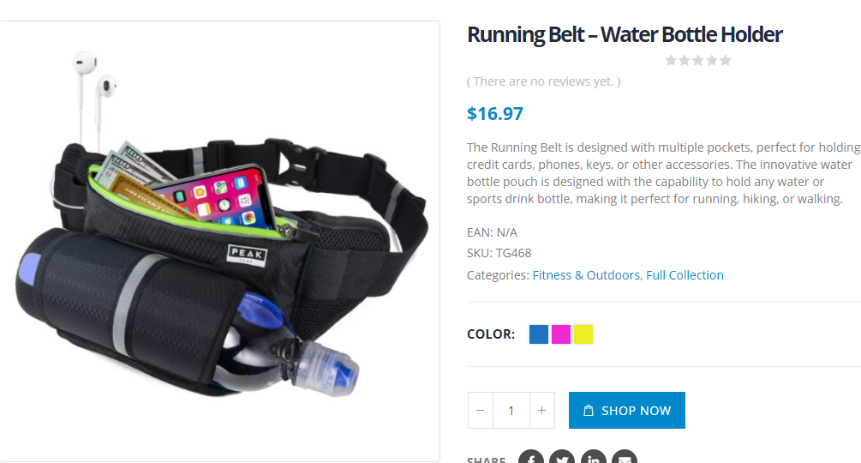This screenshot has width=861, height=463.
Task: Choose the magenta color option
Action: tap(561, 334)
